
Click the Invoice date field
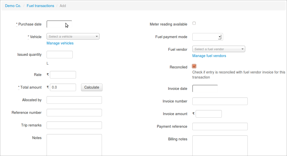[205, 88]
